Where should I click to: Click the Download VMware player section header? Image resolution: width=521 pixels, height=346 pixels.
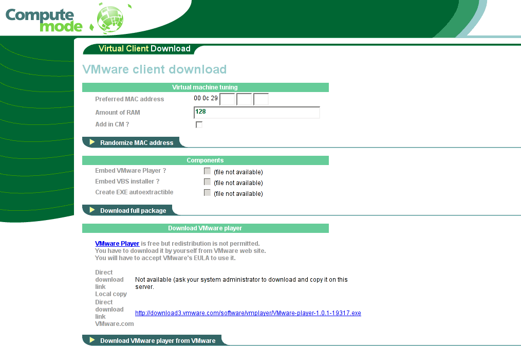point(206,228)
